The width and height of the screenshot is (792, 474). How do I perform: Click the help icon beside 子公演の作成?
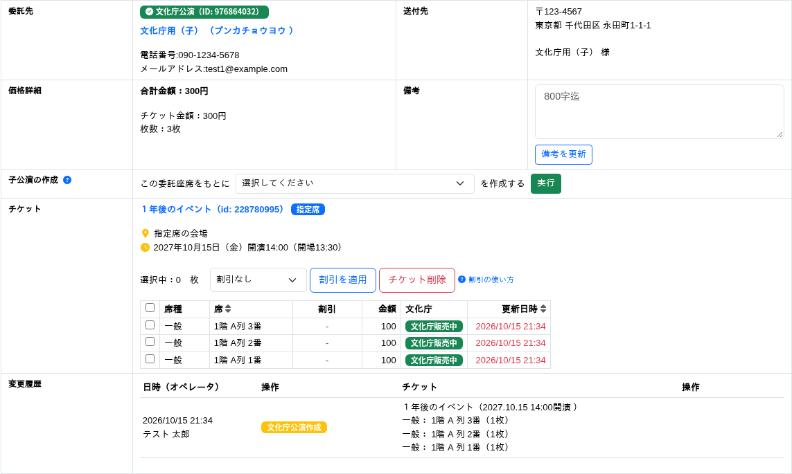(67, 180)
